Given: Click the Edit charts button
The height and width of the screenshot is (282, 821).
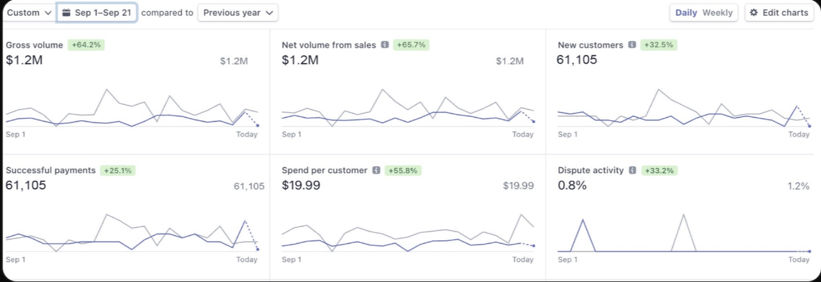Looking at the screenshot, I should pyautogui.click(x=779, y=13).
